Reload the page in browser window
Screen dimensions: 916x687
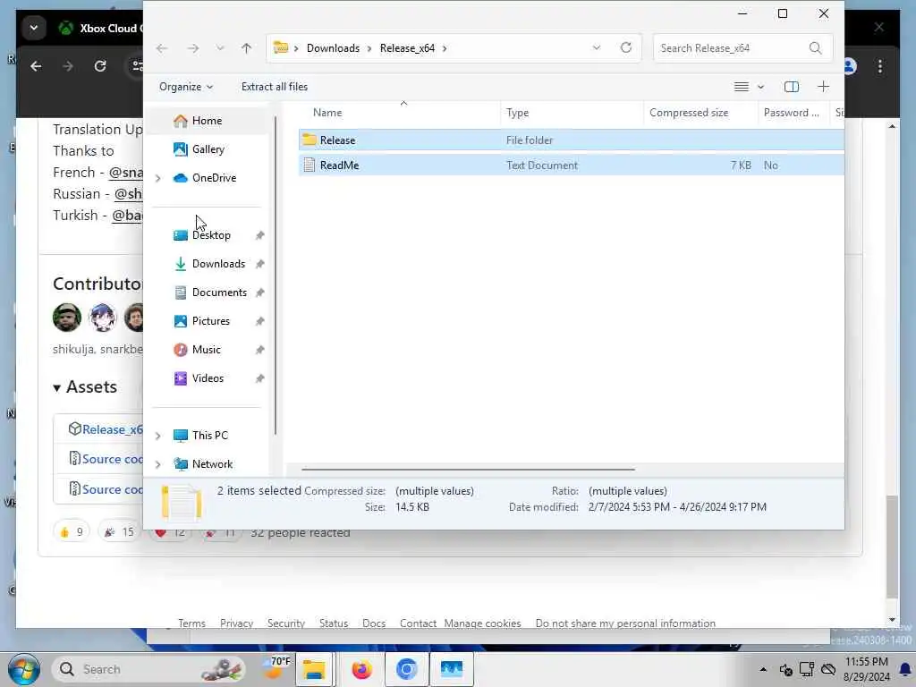[x=100, y=66]
